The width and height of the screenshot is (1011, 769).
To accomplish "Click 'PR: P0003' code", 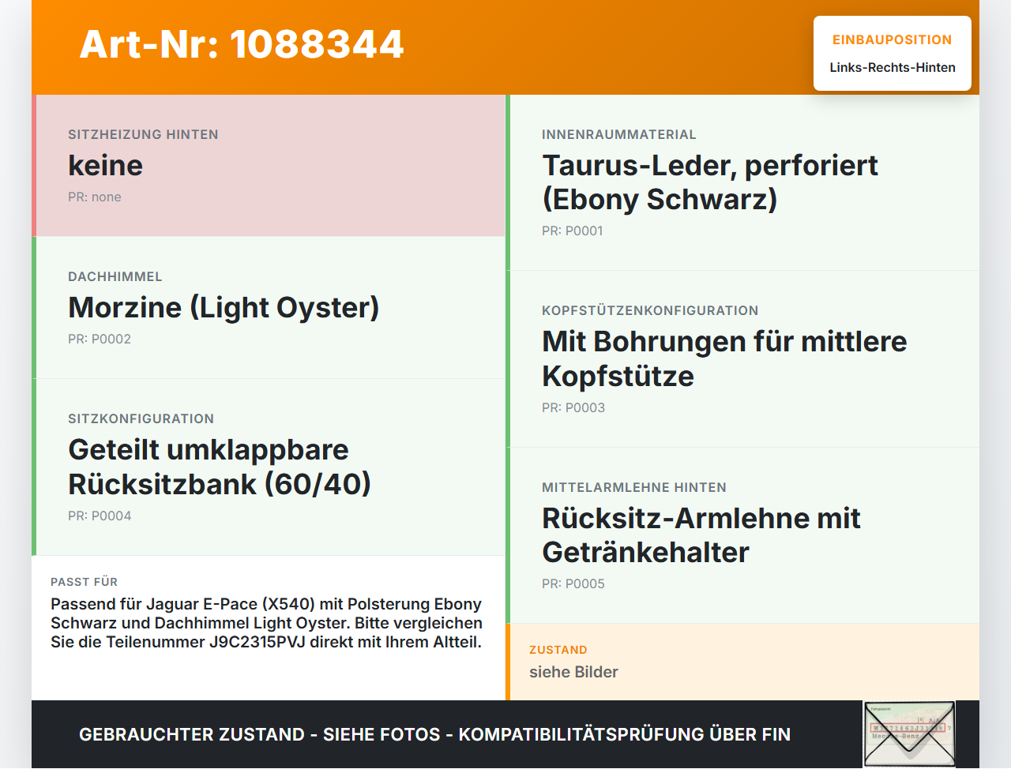I will tap(573, 408).
